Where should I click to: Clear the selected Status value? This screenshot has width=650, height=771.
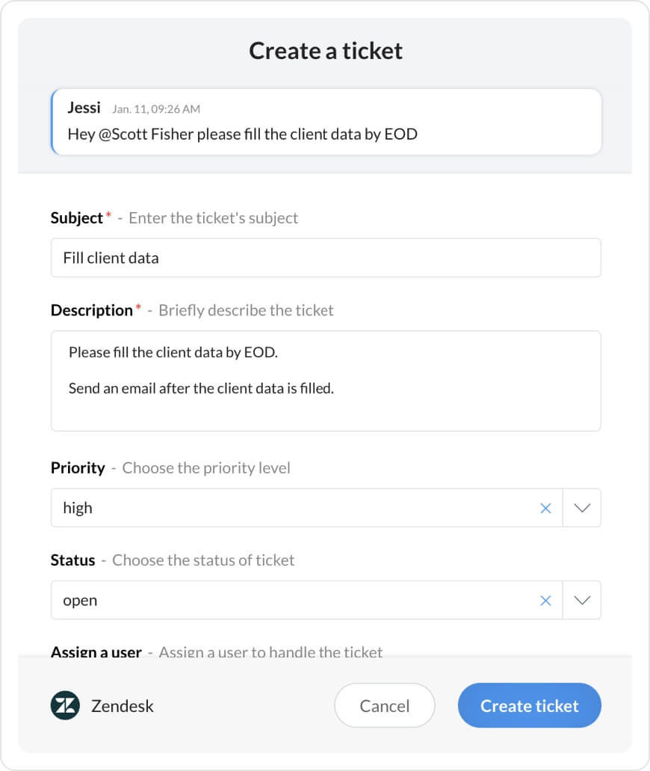pos(545,601)
